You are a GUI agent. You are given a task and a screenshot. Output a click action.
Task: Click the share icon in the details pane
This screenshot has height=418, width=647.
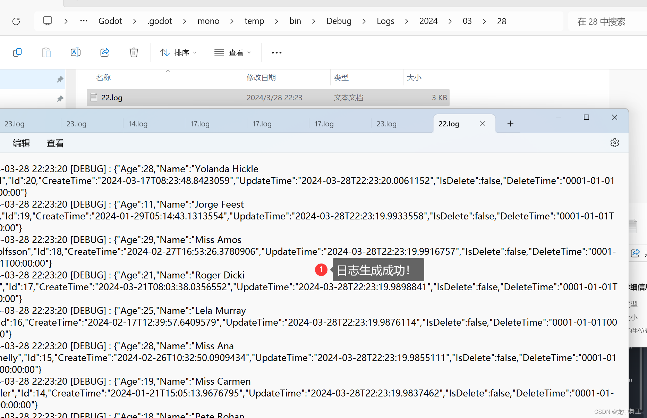point(635,253)
